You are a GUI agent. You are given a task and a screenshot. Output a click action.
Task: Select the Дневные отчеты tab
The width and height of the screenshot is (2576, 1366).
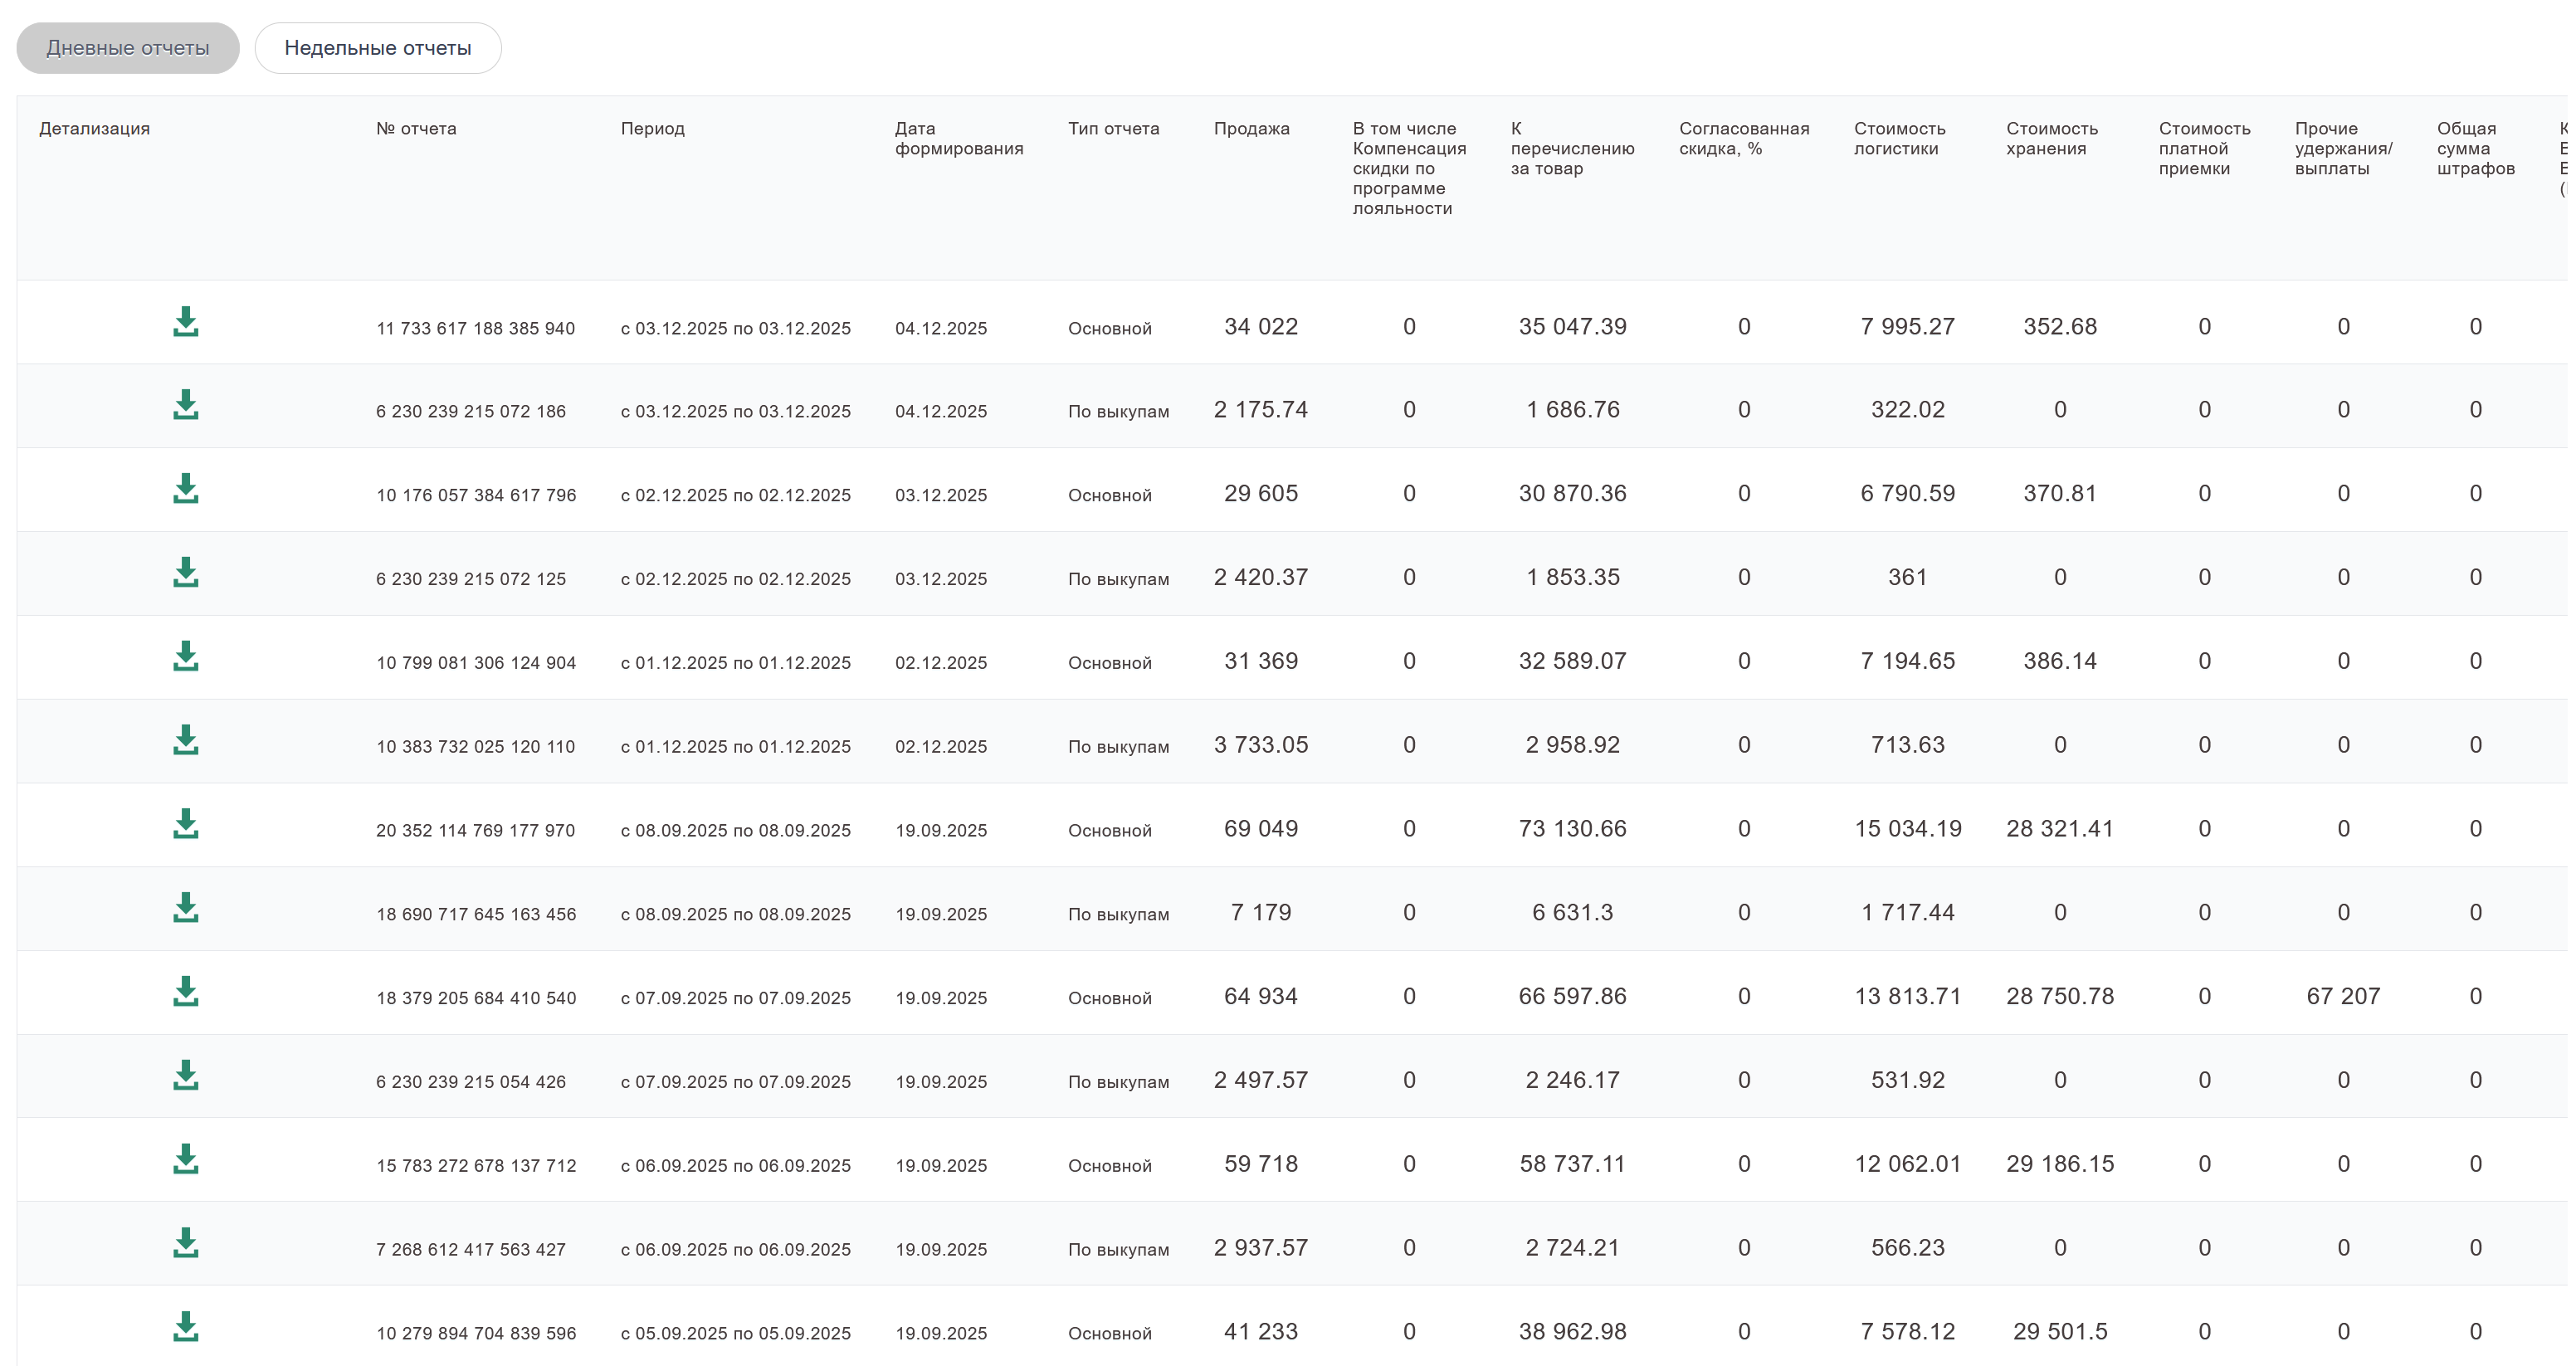128,48
